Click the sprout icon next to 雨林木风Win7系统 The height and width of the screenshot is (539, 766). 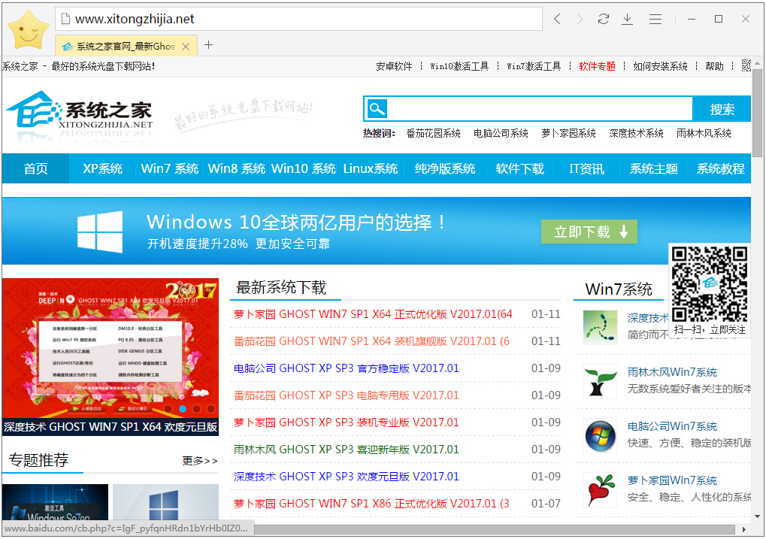599,382
